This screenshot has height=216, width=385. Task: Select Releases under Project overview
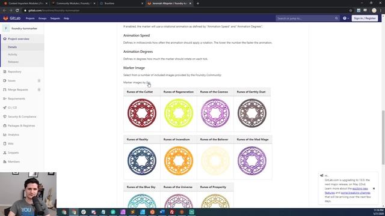coord(13,62)
